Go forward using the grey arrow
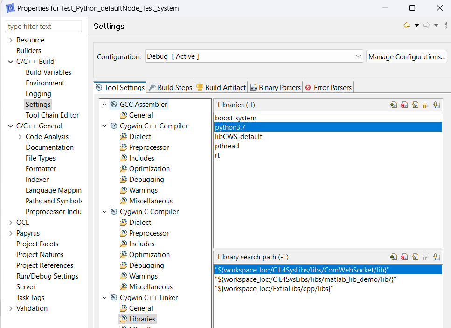 pyautogui.click(x=427, y=25)
